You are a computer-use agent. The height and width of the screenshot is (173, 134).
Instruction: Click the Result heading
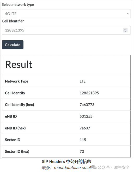[19, 64]
